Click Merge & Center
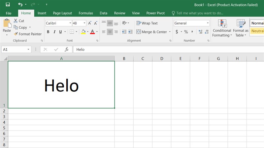 pyautogui.click(x=151, y=32)
